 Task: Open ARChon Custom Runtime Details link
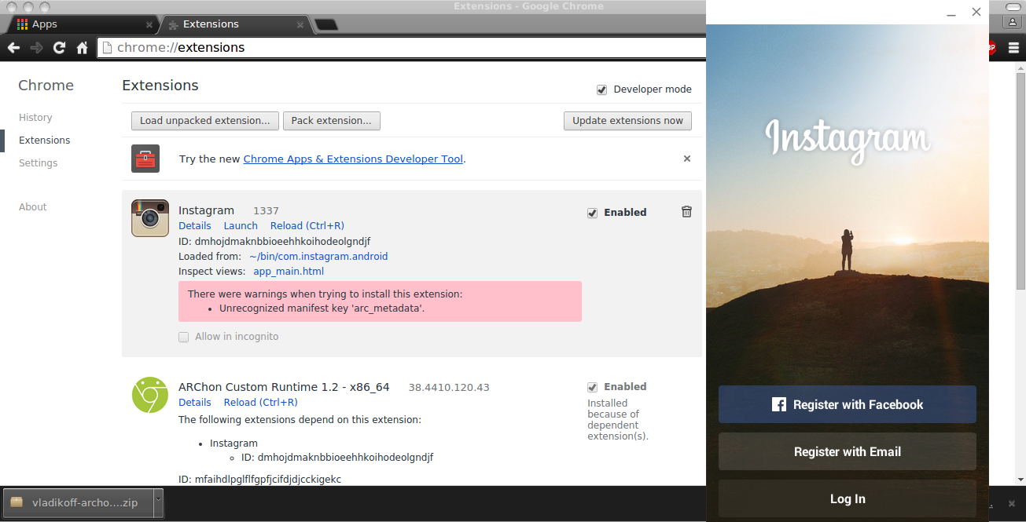(x=195, y=403)
